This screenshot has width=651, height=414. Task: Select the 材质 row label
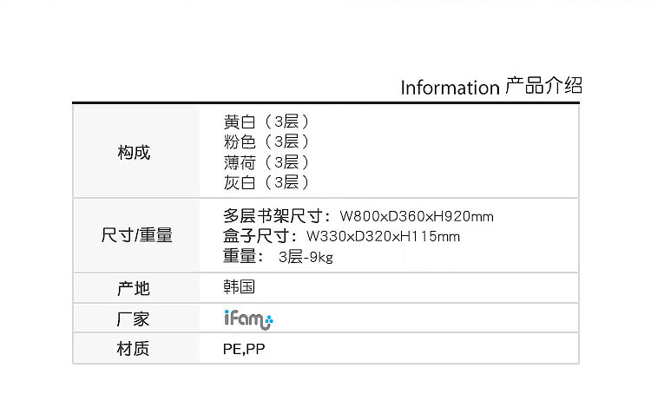click(x=134, y=349)
